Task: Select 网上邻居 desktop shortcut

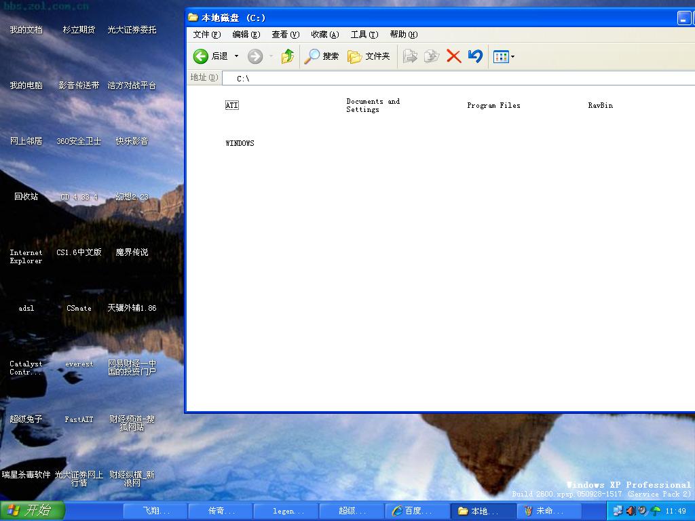Action: click(26, 141)
